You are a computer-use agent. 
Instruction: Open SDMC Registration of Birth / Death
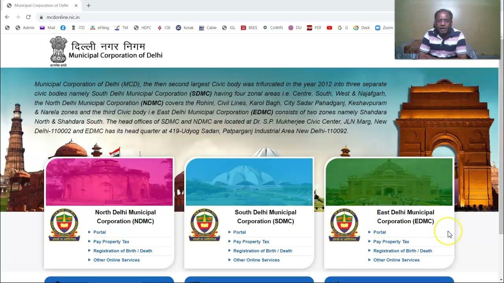tap(263, 251)
